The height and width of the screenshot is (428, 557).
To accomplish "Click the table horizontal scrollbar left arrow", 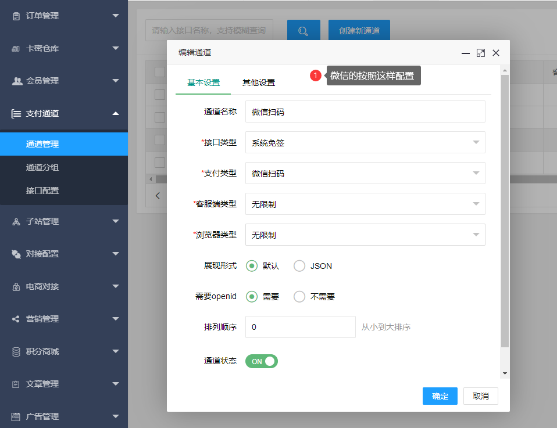I will pyautogui.click(x=151, y=179).
